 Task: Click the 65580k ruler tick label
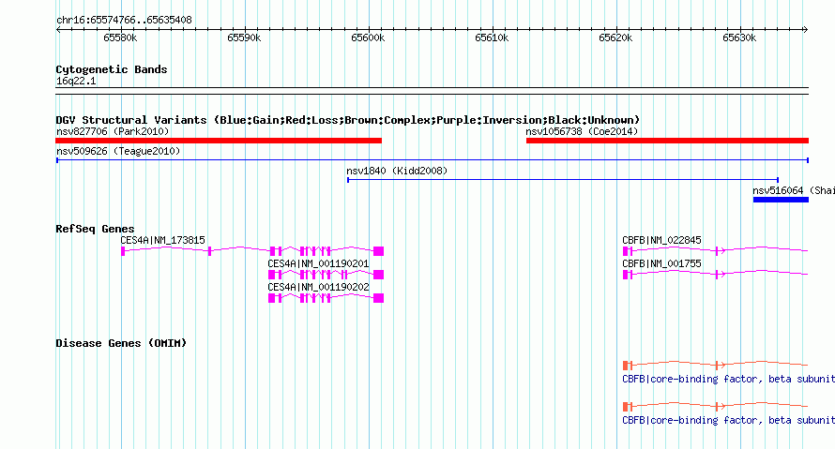pyautogui.click(x=120, y=37)
